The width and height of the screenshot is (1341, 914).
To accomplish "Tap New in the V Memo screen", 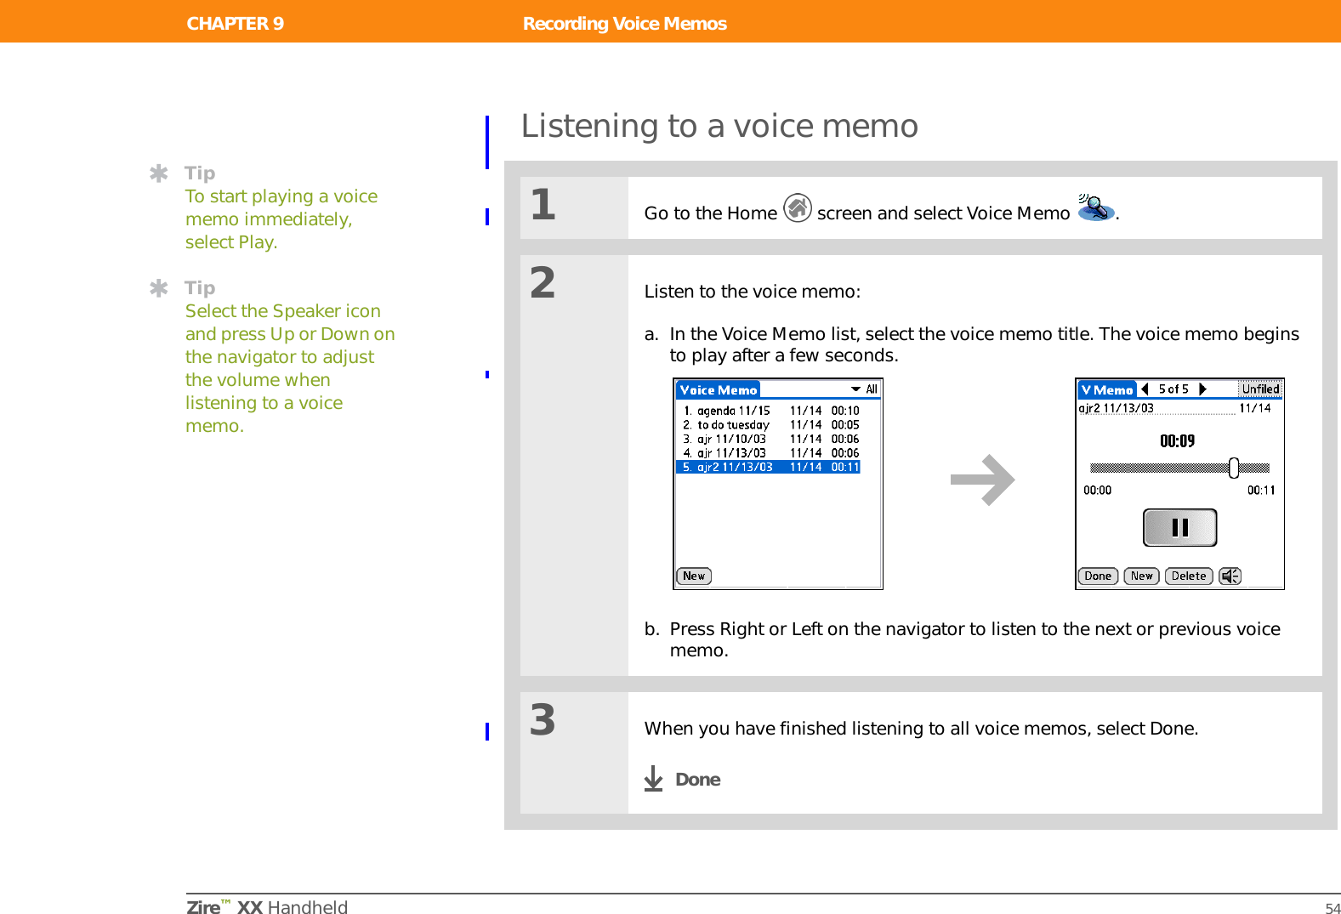I will pyautogui.click(x=1141, y=576).
